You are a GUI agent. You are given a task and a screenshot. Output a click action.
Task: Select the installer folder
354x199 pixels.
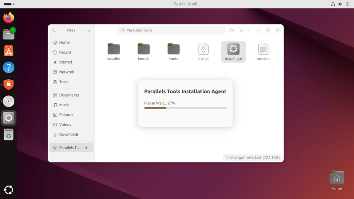[x=113, y=52]
